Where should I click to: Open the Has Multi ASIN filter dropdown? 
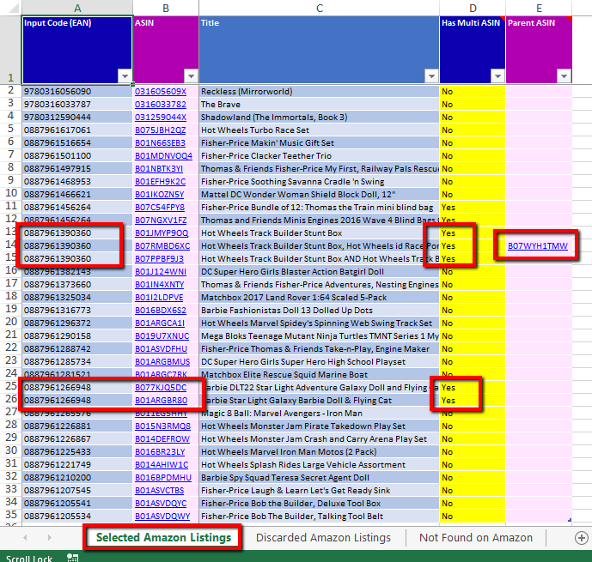[x=498, y=76]
